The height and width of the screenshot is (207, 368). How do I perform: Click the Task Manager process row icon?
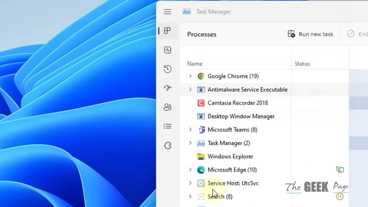(201, 143)
